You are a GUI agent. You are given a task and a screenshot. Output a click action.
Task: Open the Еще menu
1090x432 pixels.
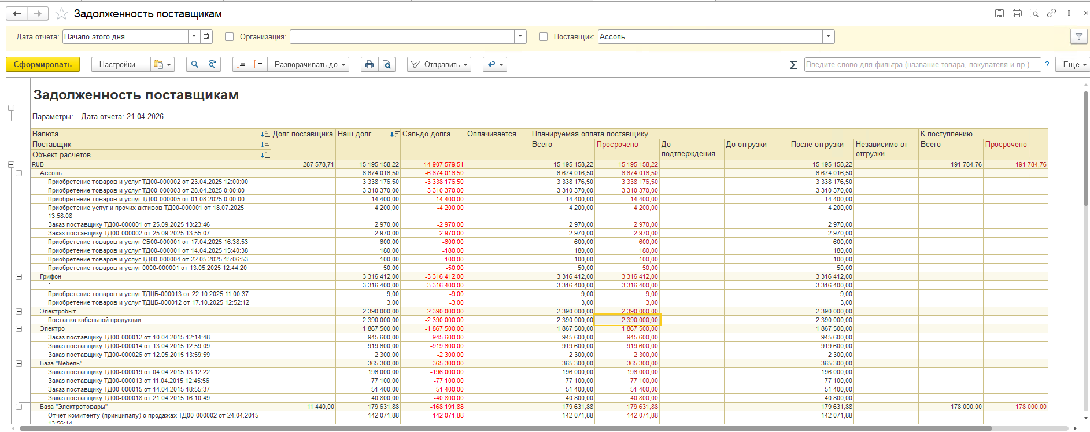(1074, 64)
